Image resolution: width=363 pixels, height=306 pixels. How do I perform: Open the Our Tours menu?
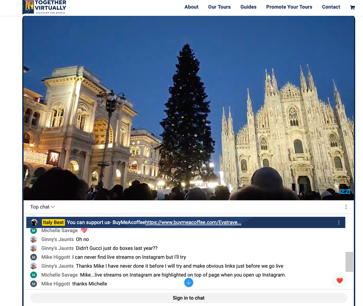(219, 7)
